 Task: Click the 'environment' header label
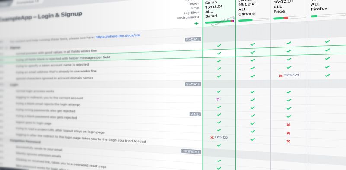pyautogui.click(x=188, y=17)
